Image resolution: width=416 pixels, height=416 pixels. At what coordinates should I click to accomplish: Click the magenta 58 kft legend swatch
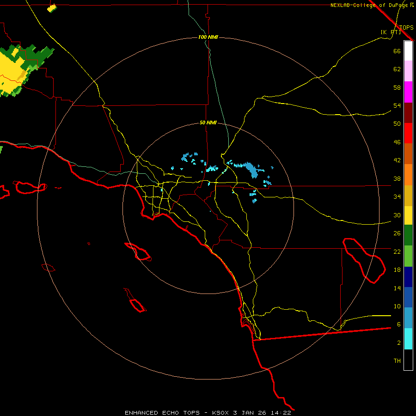[408, 92]
